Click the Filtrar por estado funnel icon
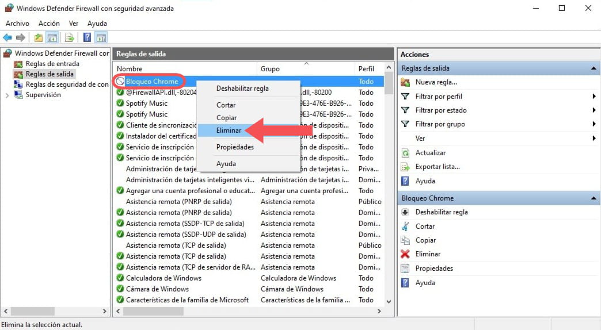 tap(405, 110)
